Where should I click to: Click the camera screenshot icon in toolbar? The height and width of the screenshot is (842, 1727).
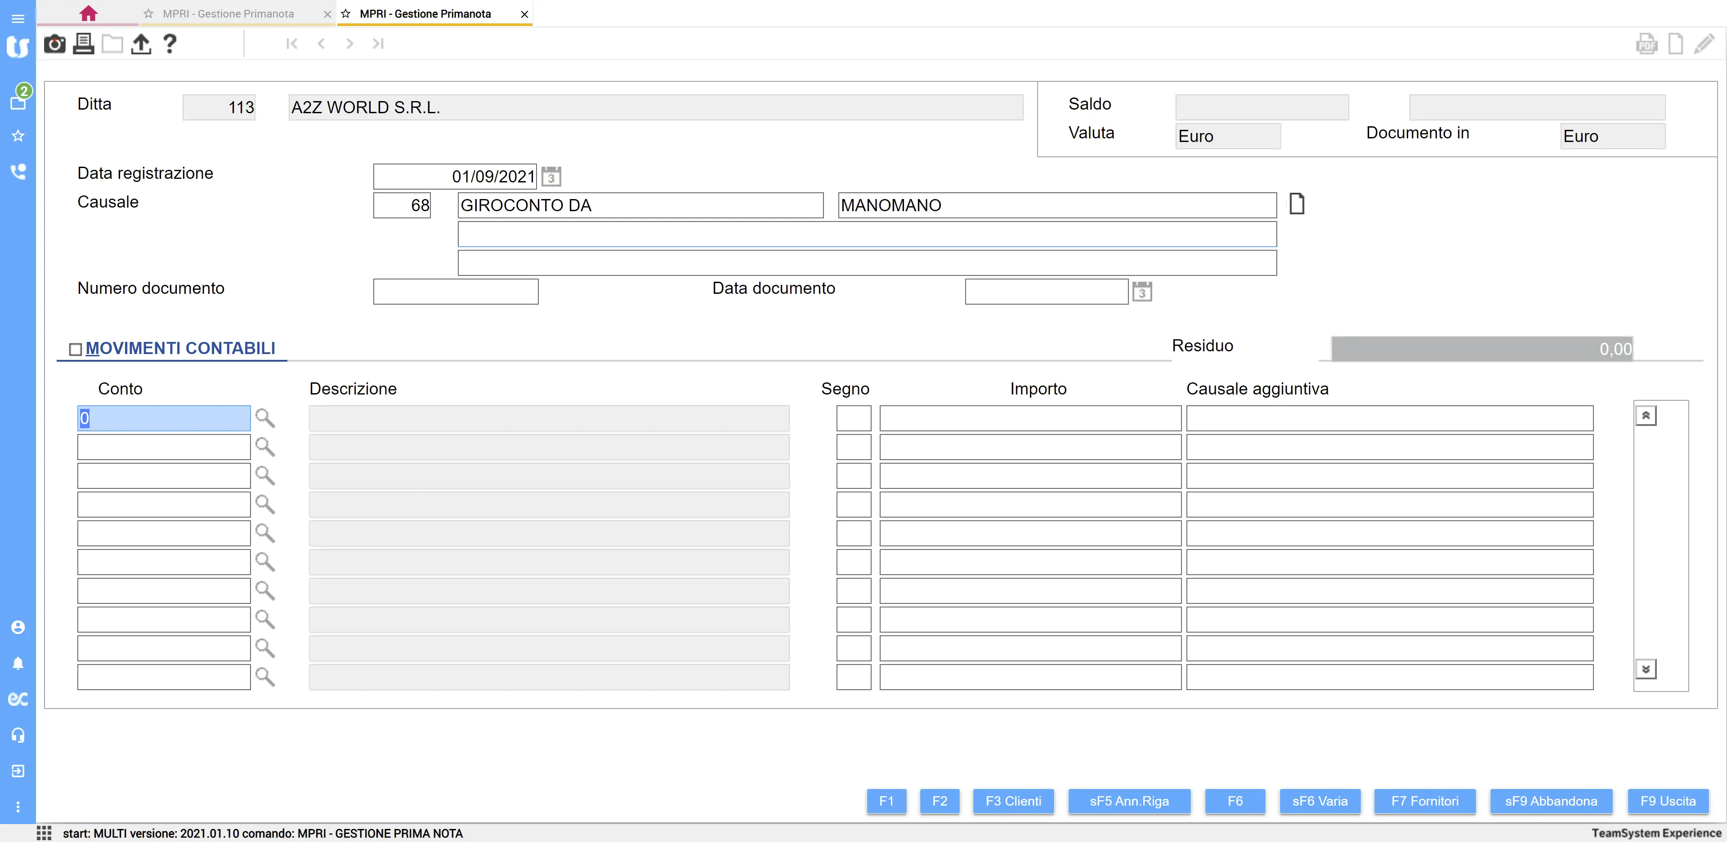[54, 44]
